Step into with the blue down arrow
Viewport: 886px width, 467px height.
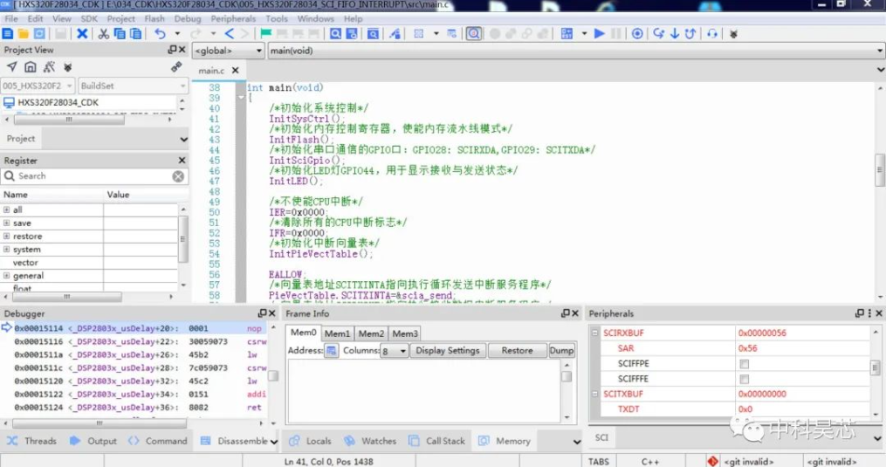tap(675, 34)
